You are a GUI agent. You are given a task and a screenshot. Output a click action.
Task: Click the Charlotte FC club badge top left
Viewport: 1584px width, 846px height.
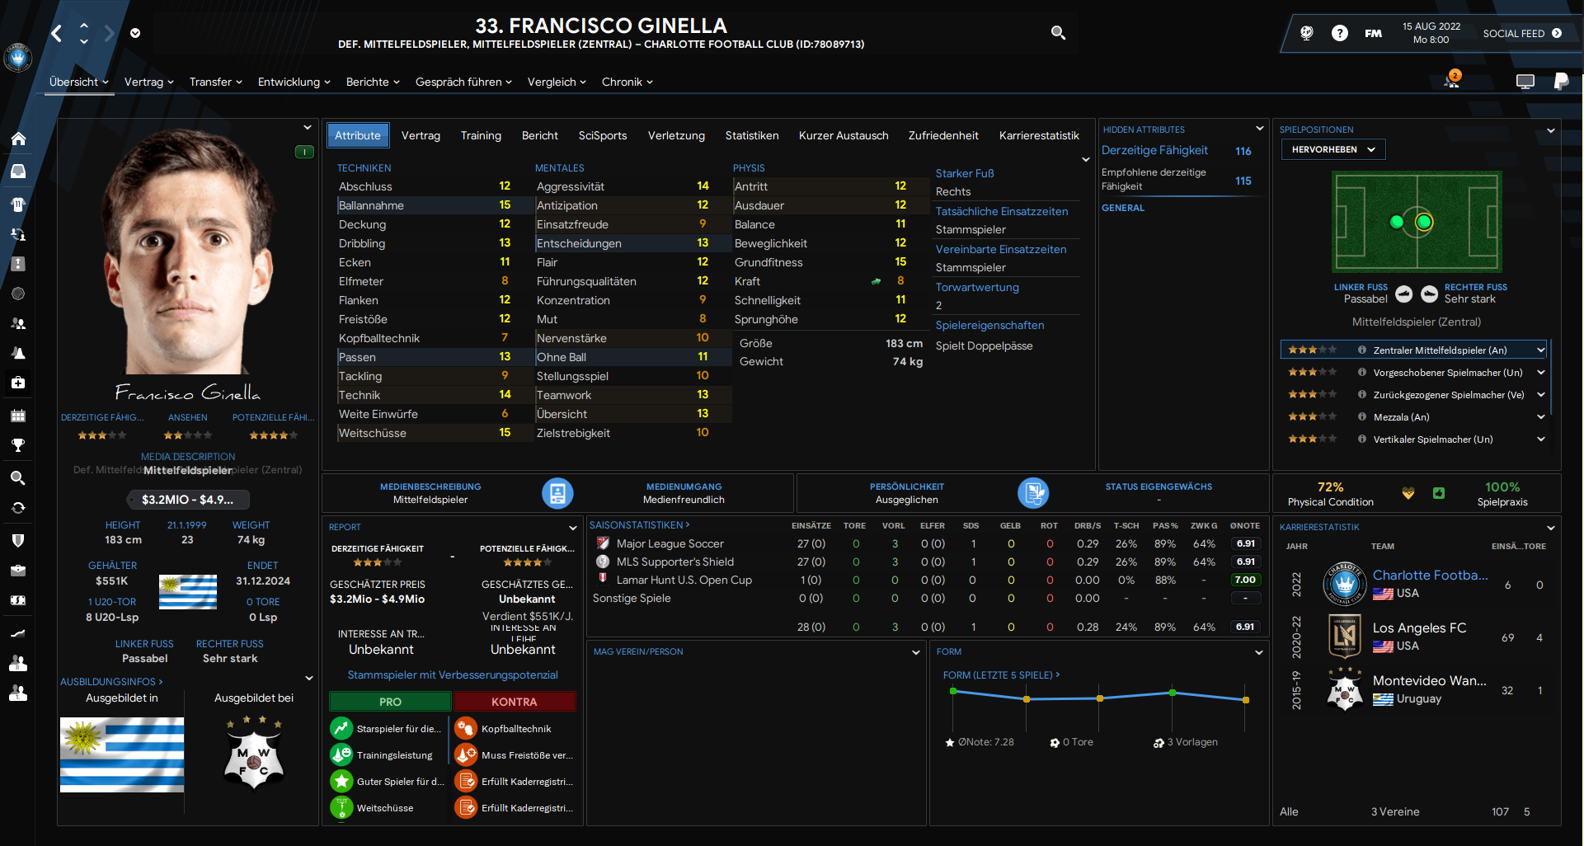pyautogui.click(x=18, y=58)
